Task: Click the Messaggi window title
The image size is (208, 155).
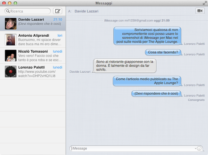Action: pyautogui.click(x=104, y=3)
